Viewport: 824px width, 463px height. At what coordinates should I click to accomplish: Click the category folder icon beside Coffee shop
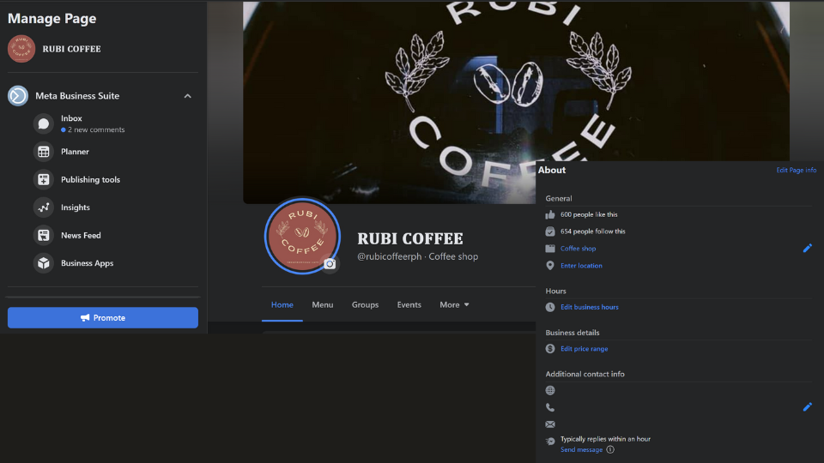point(550,249)
